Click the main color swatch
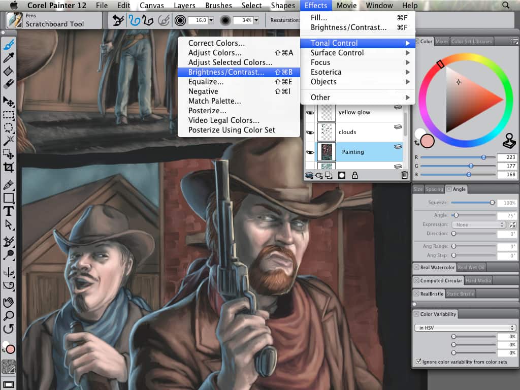Viewport: 520px width, 390px height. point(428,141)
